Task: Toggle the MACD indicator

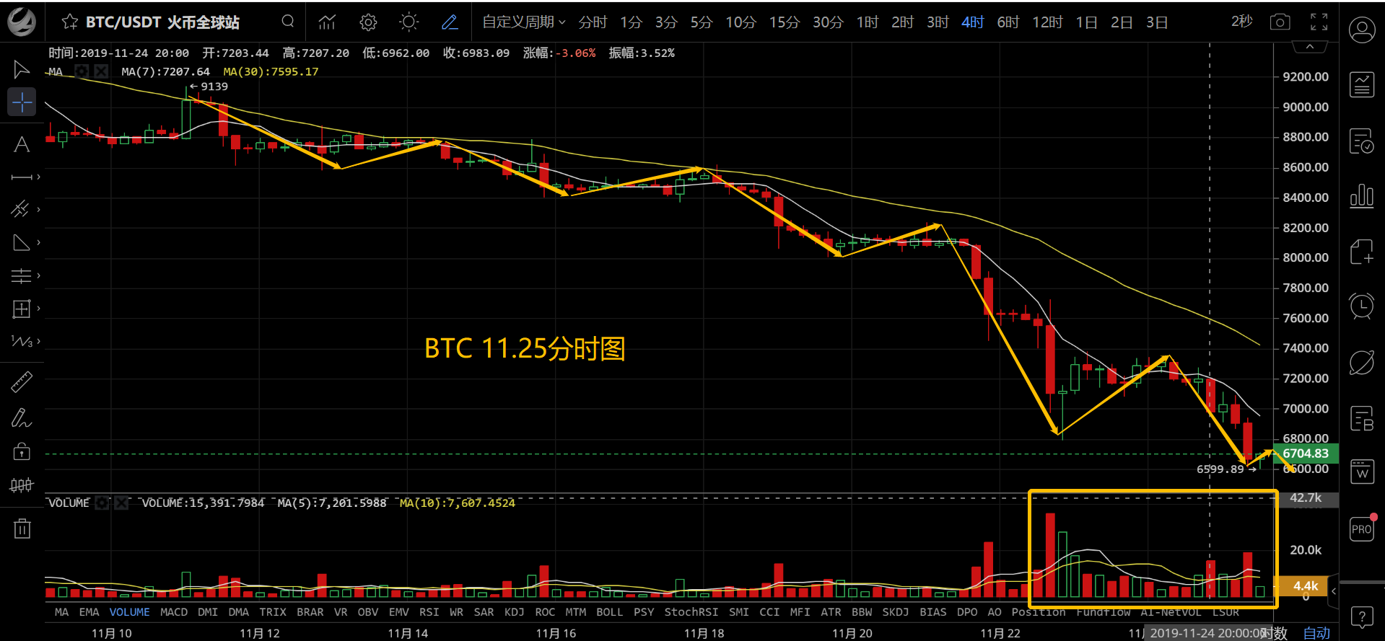Action: pyautogui.click(x=173, y=611)
